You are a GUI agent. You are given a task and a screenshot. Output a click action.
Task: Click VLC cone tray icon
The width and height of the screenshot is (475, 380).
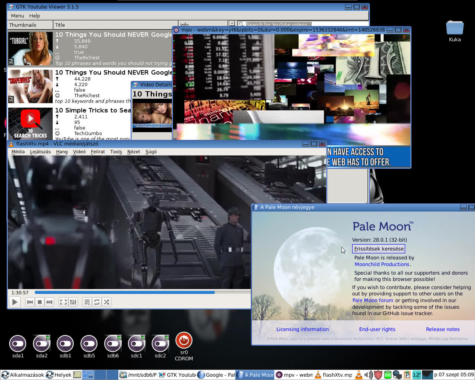(359, 375)
